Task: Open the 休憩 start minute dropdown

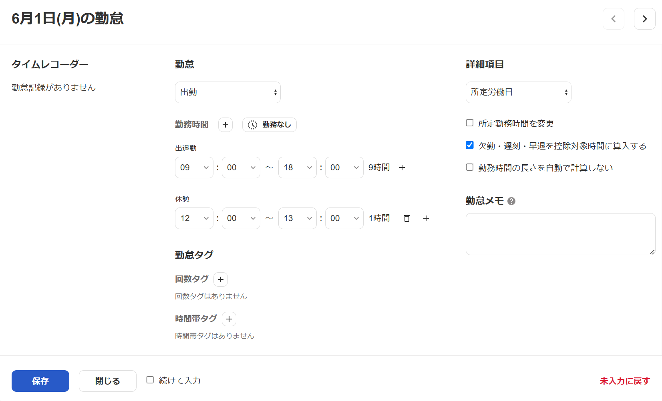Action: [x=241, y=218]
